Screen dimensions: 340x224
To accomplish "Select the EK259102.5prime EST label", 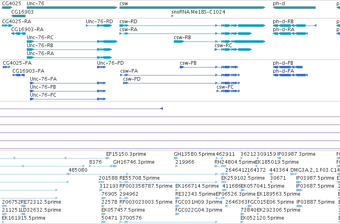I will [x=243, y=178].
